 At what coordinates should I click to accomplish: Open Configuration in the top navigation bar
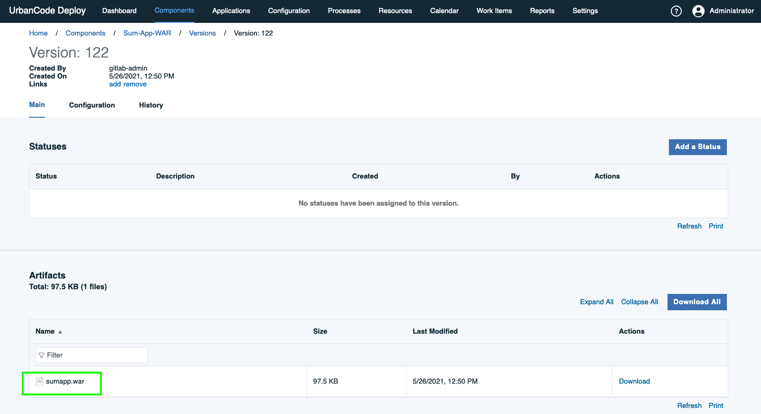(289, 11)
